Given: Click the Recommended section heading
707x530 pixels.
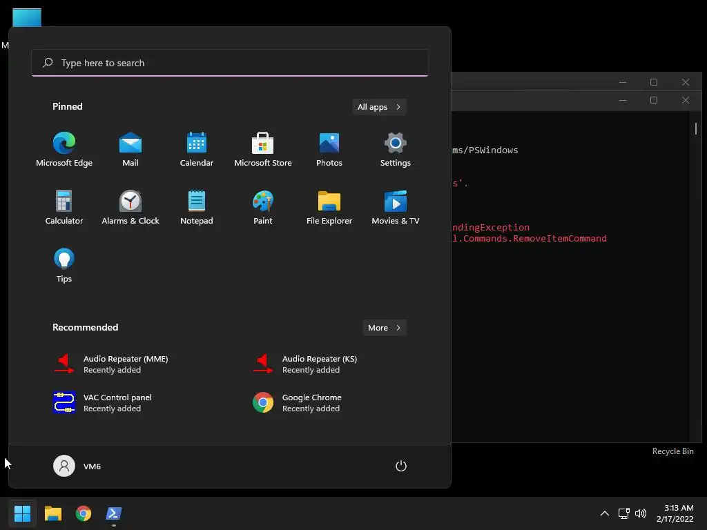Looking at the screenshot, I should pyautogui.click(x=85, y=327).
